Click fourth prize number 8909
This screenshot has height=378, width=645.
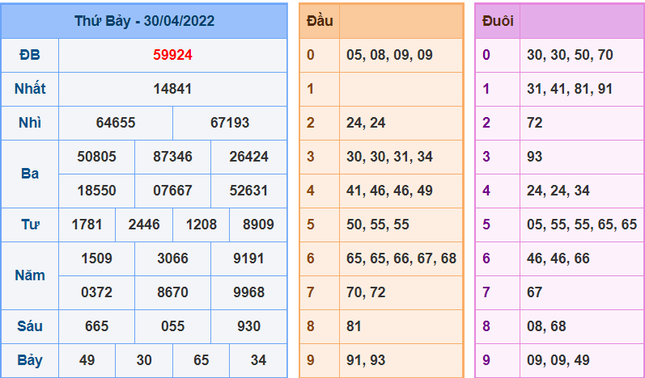point(258,225)
